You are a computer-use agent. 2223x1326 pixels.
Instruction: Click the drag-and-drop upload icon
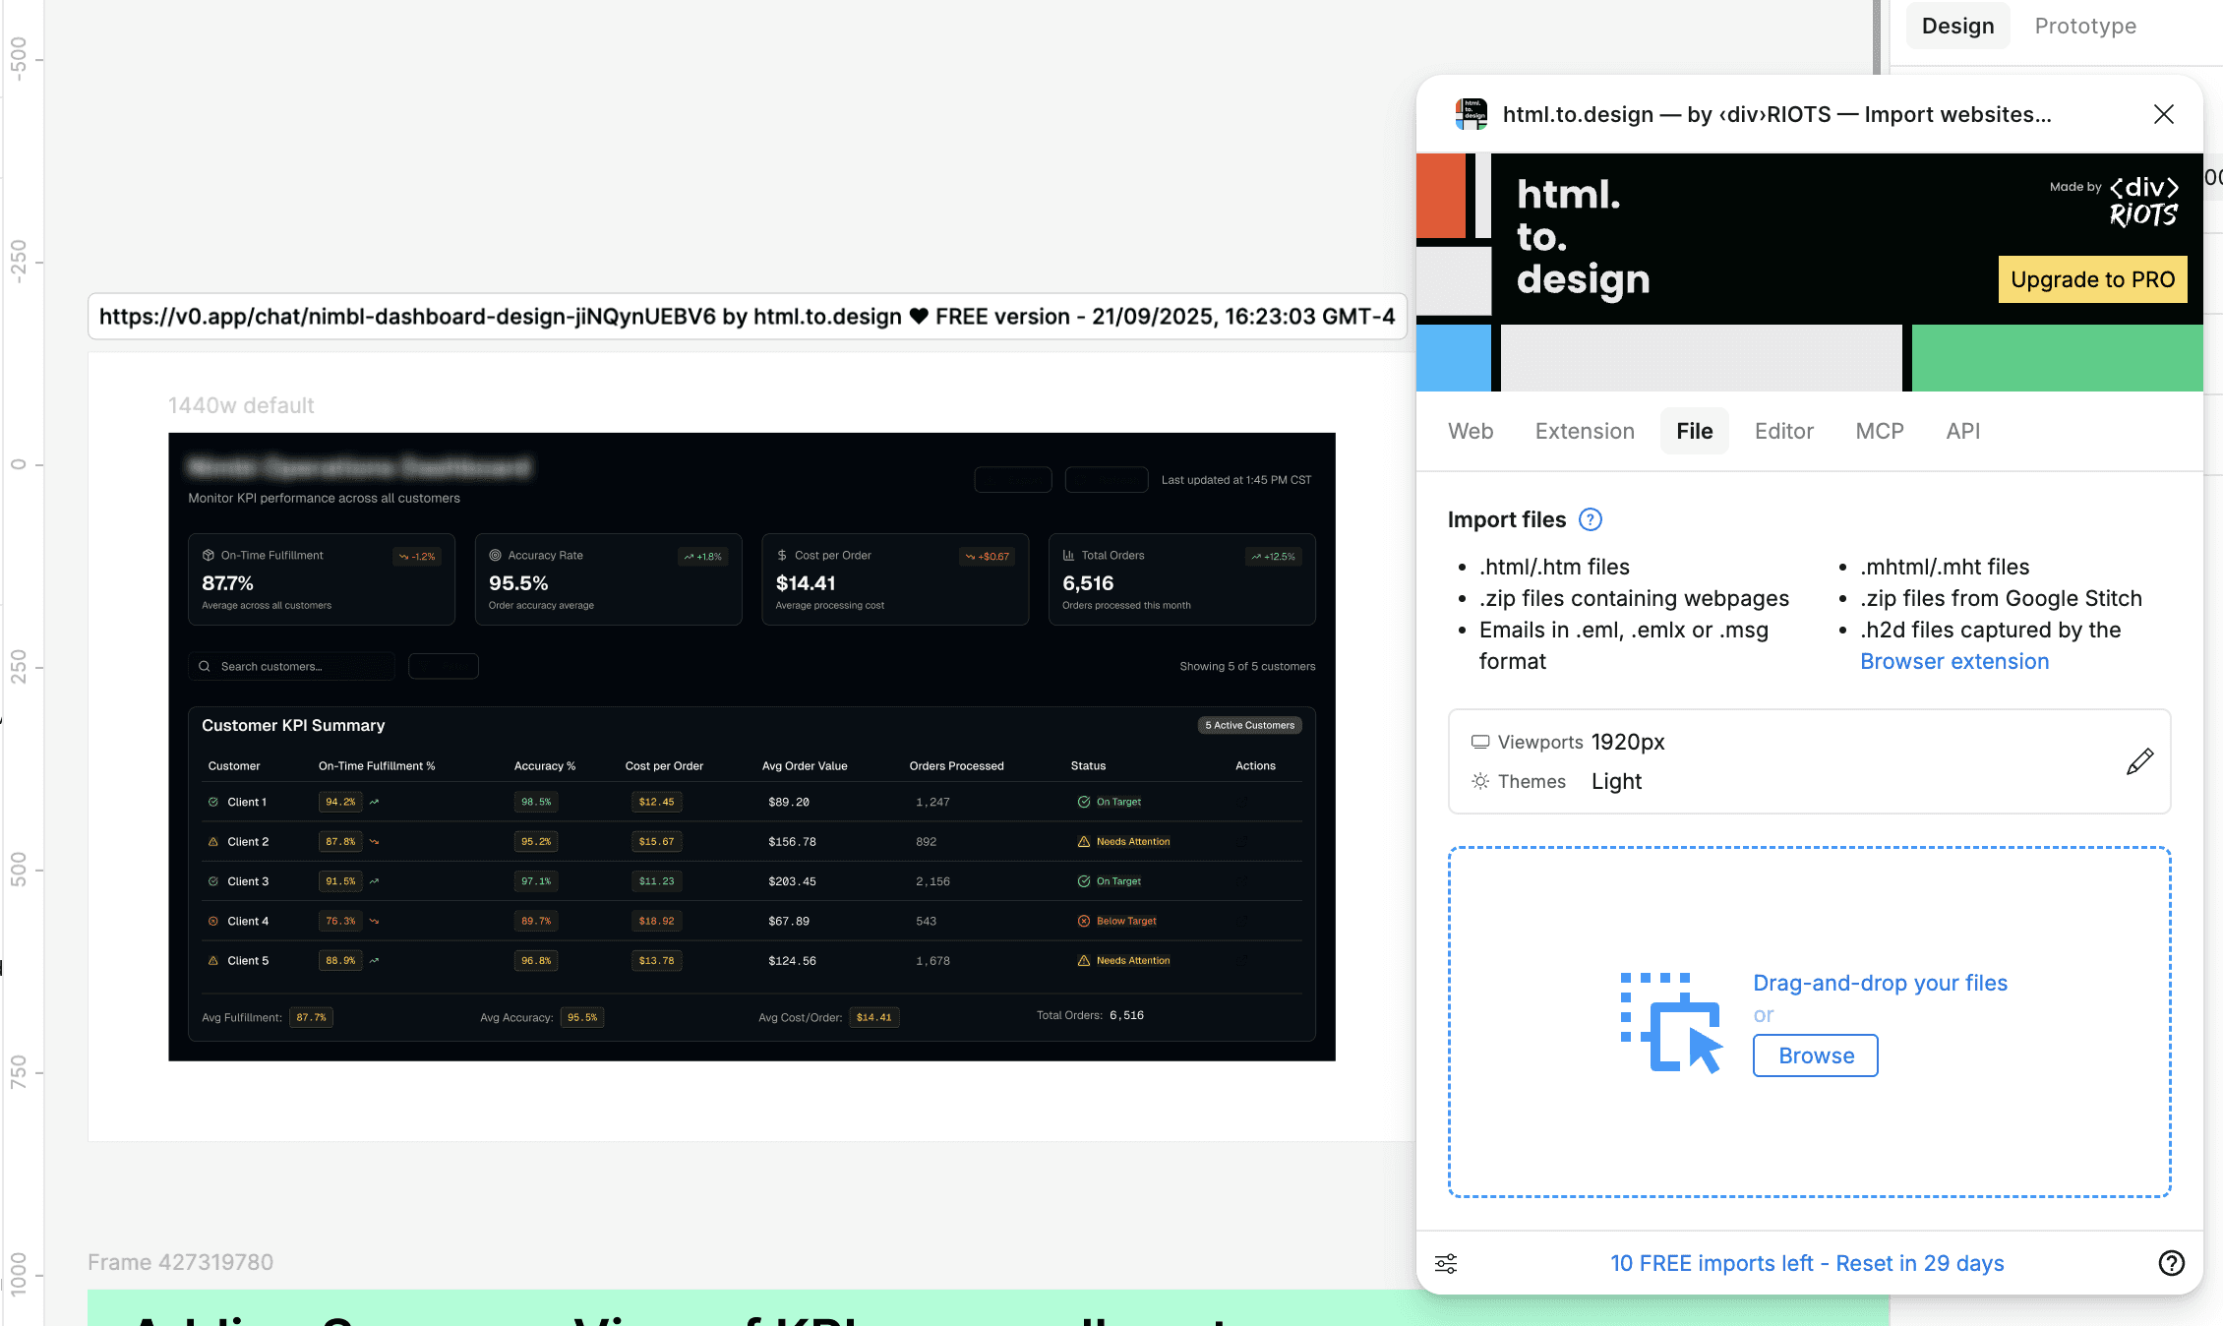1671,1023
